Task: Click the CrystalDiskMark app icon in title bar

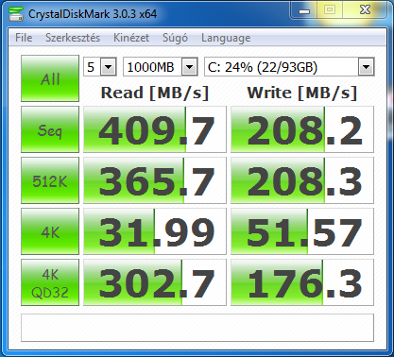Action: click(x=16, y=14)
